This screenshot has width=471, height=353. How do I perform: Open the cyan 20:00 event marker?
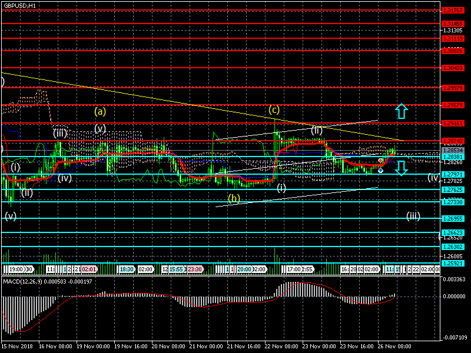244,269
